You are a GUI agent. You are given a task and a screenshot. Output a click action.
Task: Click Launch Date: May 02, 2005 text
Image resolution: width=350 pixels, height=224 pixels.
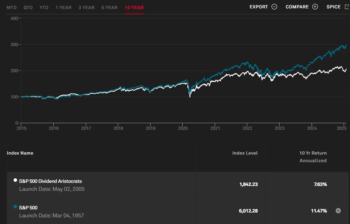(52, 189)
